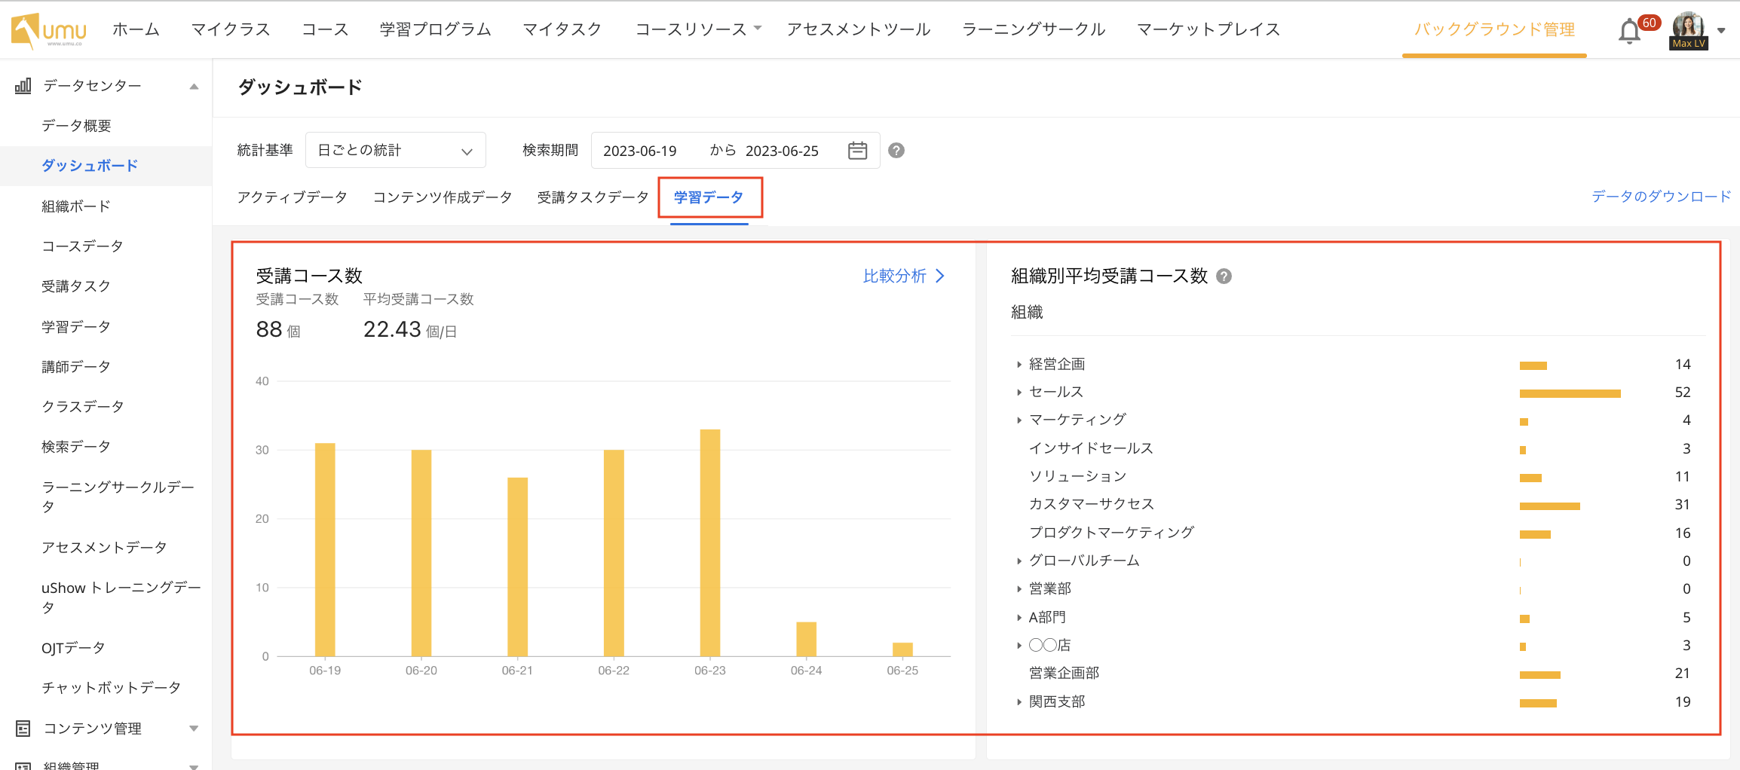Viewport: 1740px width, 770px height.
Task: Open the calendar icon for search period
Action: point(857,150)
